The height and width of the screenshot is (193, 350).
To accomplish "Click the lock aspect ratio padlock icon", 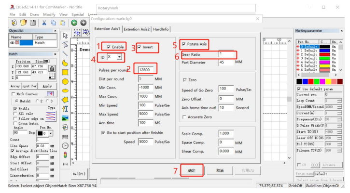I will [51, 69].
